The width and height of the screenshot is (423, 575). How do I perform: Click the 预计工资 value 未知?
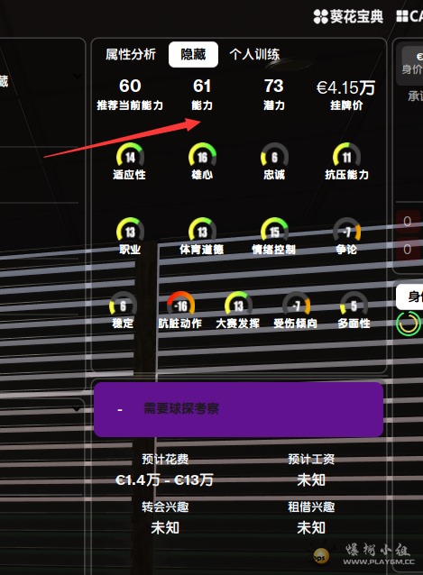(311, 480)
